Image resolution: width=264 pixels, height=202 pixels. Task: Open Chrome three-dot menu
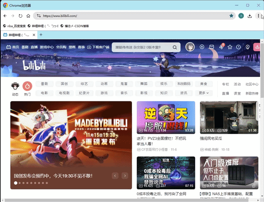point(258,16)
